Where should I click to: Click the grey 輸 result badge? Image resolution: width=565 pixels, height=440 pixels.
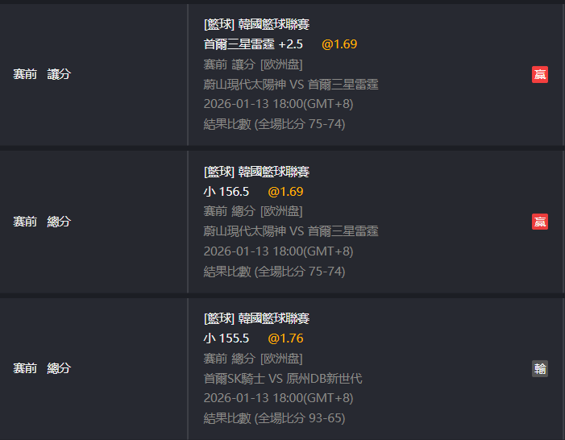coord(540,368)
